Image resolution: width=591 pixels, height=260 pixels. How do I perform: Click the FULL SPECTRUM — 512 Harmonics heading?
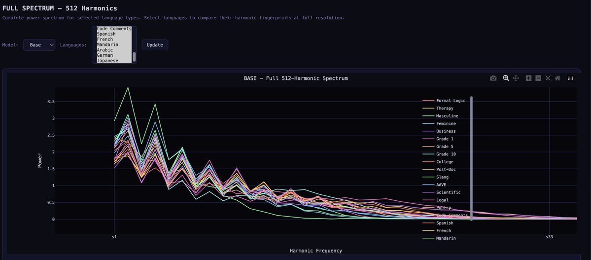60,8
